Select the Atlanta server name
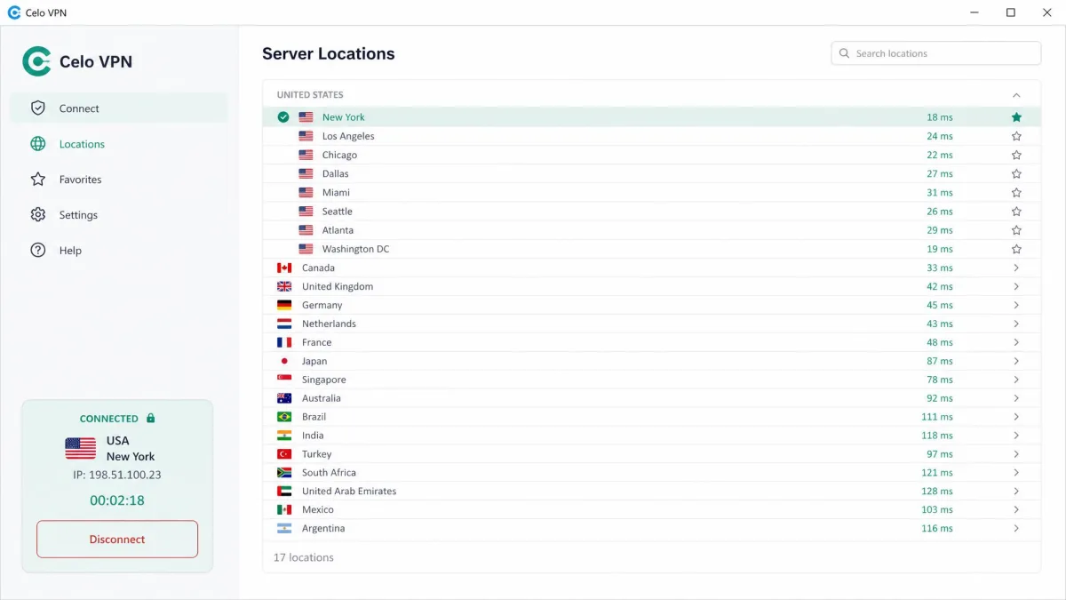The height and width of the screenshot is (600, 1066). pos(338,230)
